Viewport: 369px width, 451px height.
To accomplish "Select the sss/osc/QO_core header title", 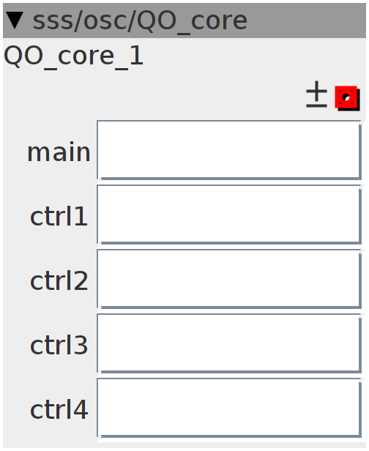I will tap(140, 21).
